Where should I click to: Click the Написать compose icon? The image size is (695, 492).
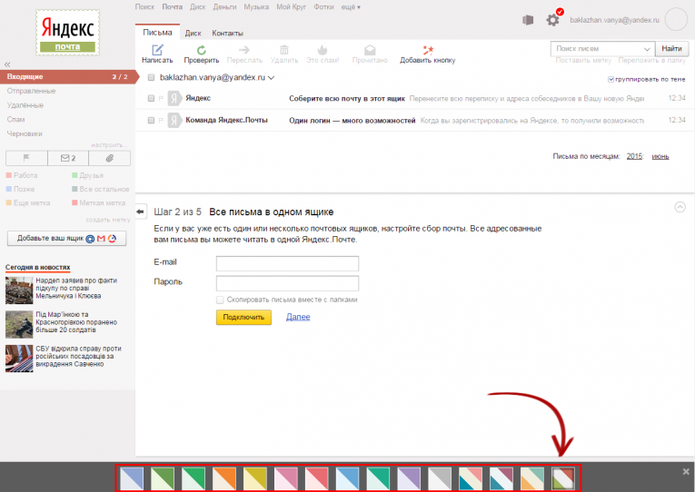click(x=157, y=50)
